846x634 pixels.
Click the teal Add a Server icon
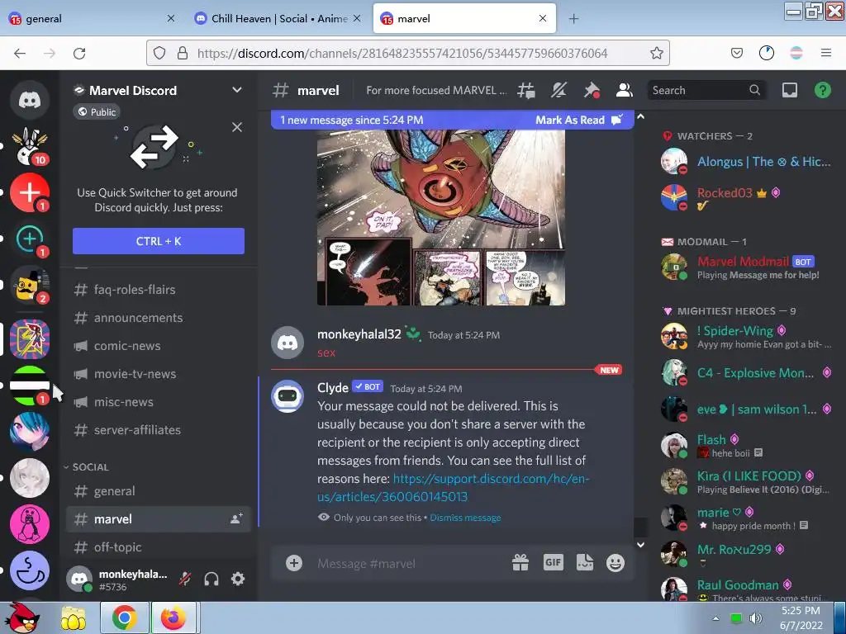[30, 239]
